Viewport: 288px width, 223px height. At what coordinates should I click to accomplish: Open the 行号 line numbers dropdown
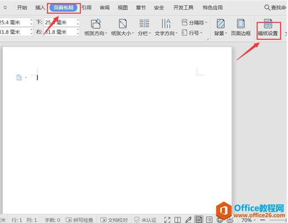coord(192,33)
